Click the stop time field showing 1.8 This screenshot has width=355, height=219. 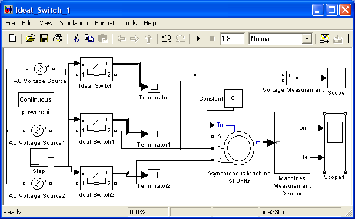coord(233,39)
